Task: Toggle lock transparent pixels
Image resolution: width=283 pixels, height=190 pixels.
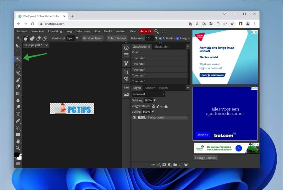Action: click(x=153, y=106)
